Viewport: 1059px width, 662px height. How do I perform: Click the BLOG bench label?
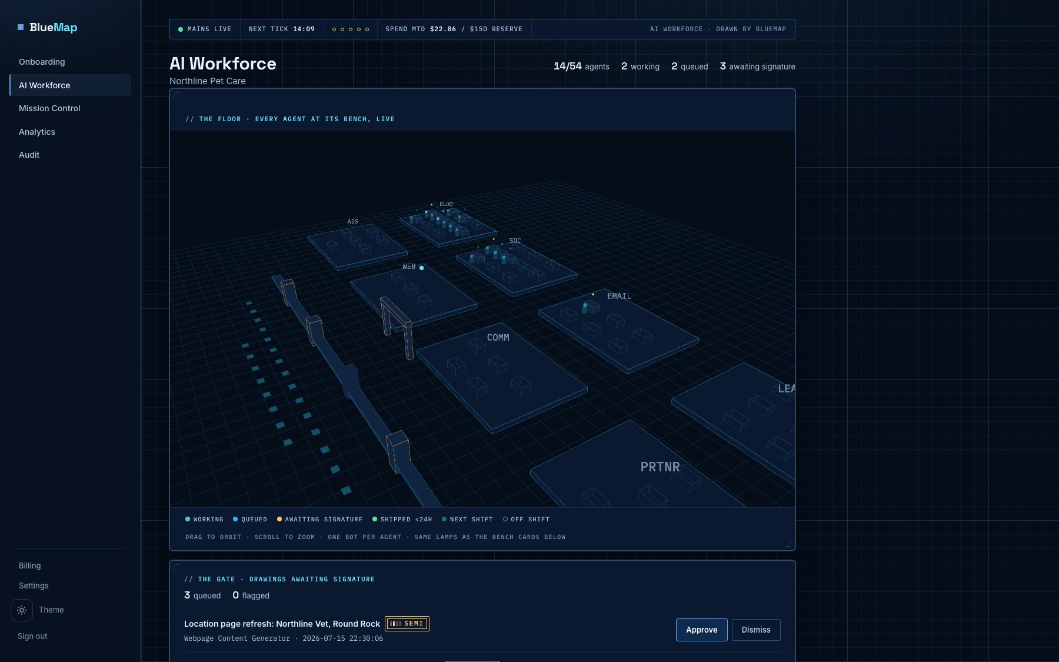[x=446, y=204]
